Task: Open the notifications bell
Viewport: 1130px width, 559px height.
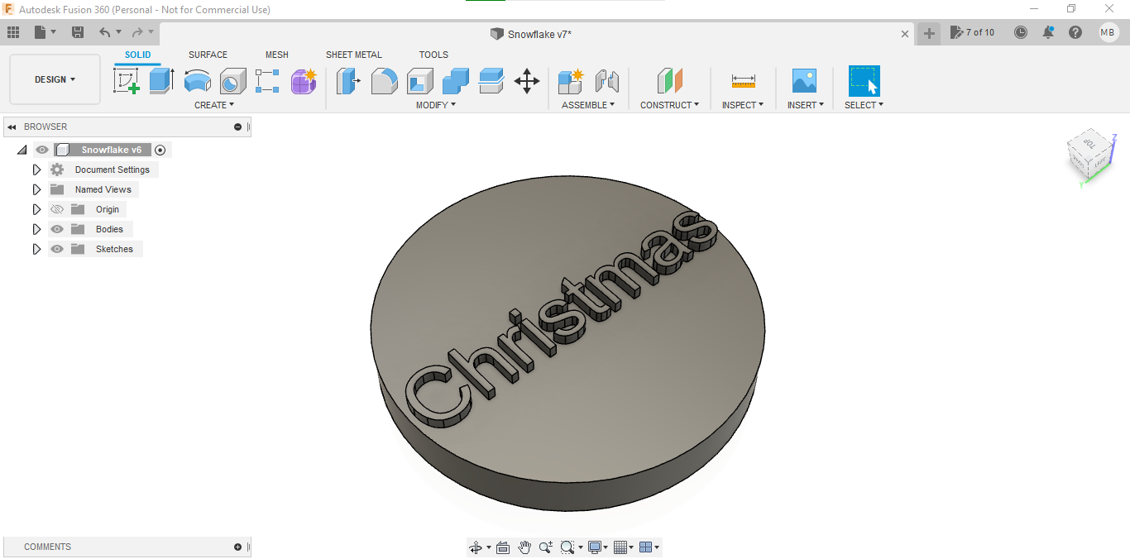Action: pos(1048,32)
